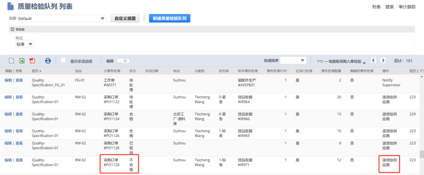Sort by the 关闭日期 column header

(x=152, y=71)
